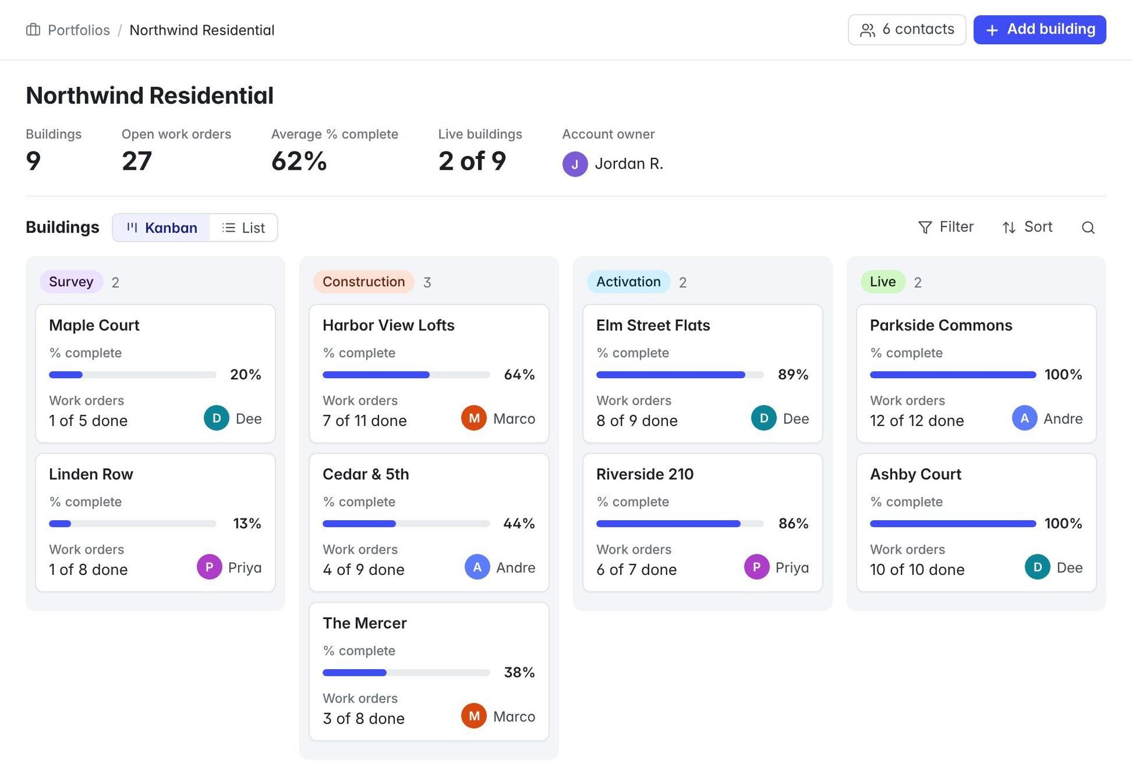Click the '2 of 9' live buildings value

click(x=472, y=161)
